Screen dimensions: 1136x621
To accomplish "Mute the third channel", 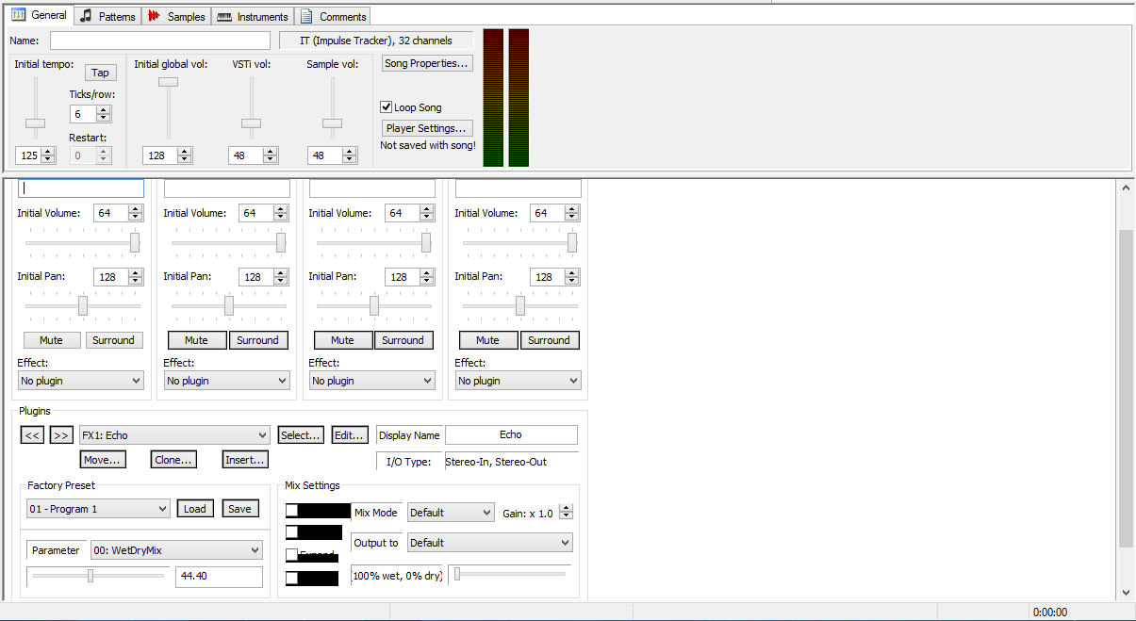I will (343, 340).
